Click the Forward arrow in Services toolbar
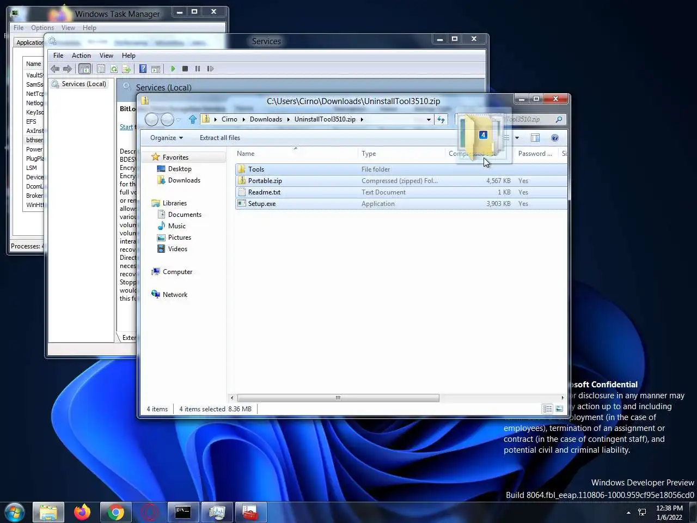 68,69
